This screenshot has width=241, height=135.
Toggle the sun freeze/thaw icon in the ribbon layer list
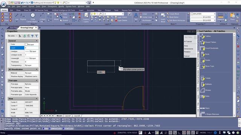tap(95, 14)
